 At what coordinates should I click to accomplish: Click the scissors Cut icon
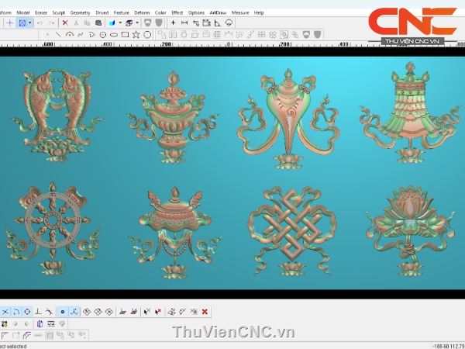click(76, 22)
